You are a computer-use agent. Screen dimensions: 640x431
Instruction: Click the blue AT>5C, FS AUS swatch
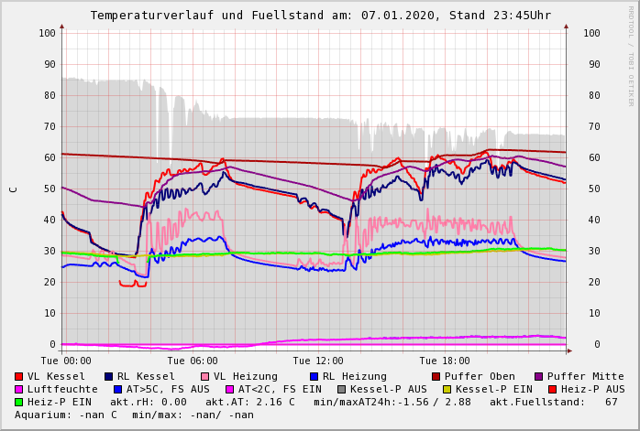pos(117,390)
